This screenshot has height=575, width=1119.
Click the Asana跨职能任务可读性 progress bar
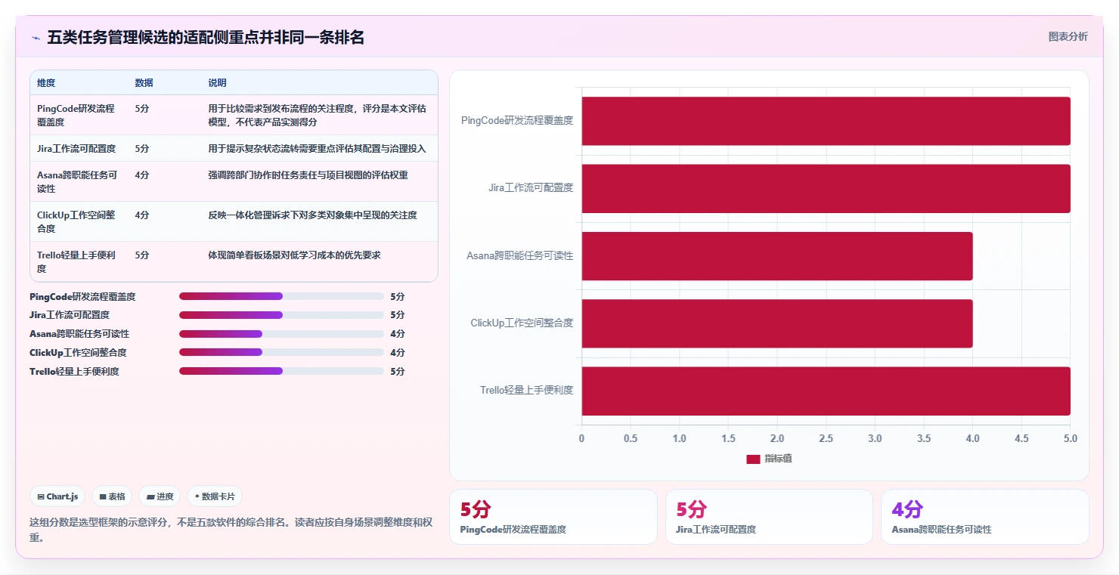(281, 334)
